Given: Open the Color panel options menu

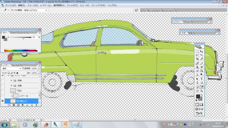Looking at the screenshot, I should [x=40, y=33].
